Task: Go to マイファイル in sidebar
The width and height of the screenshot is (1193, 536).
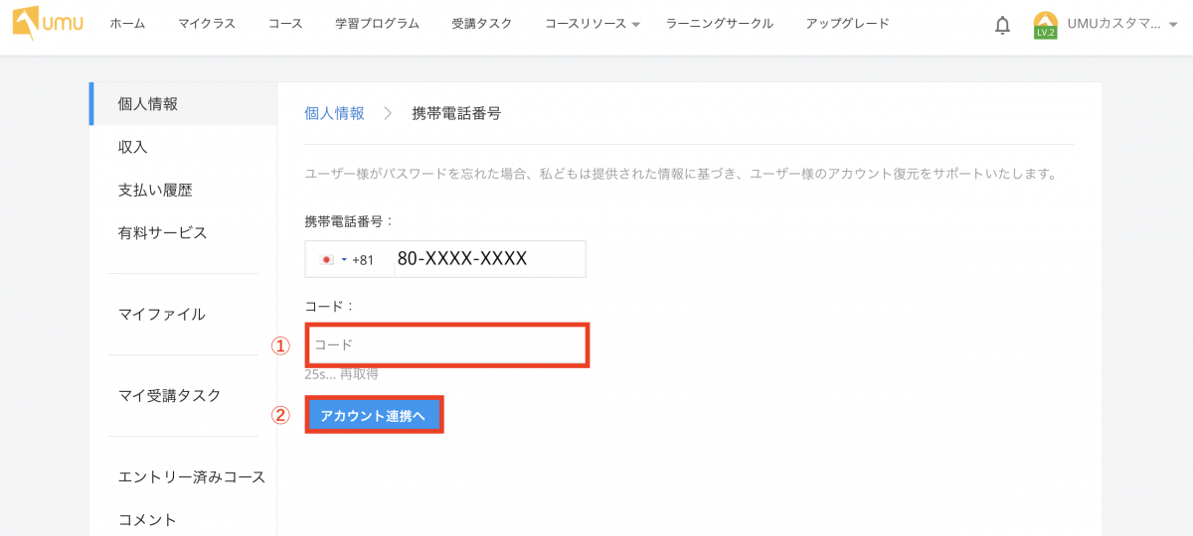Action: (x=161, y=315)
